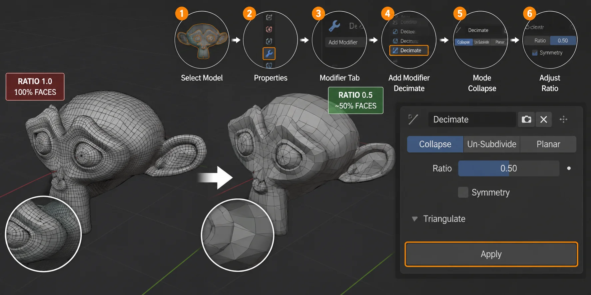Enable the unchecked Symmetry checkbox in large panel
This screenshot has height=295, width=591.
click(x=463, y=192)
